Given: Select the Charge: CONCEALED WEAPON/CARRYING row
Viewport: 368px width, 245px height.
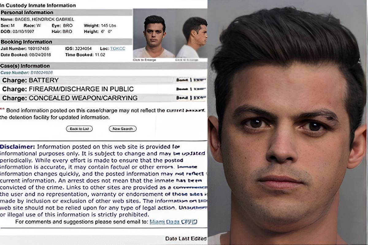Looking at the screenshot, I should (x=103, y=98).
